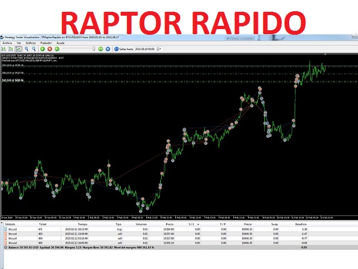This screenshot has width=358, height=269.
Task: Open the Ayuda menu
Action: (x=60, y=43)
